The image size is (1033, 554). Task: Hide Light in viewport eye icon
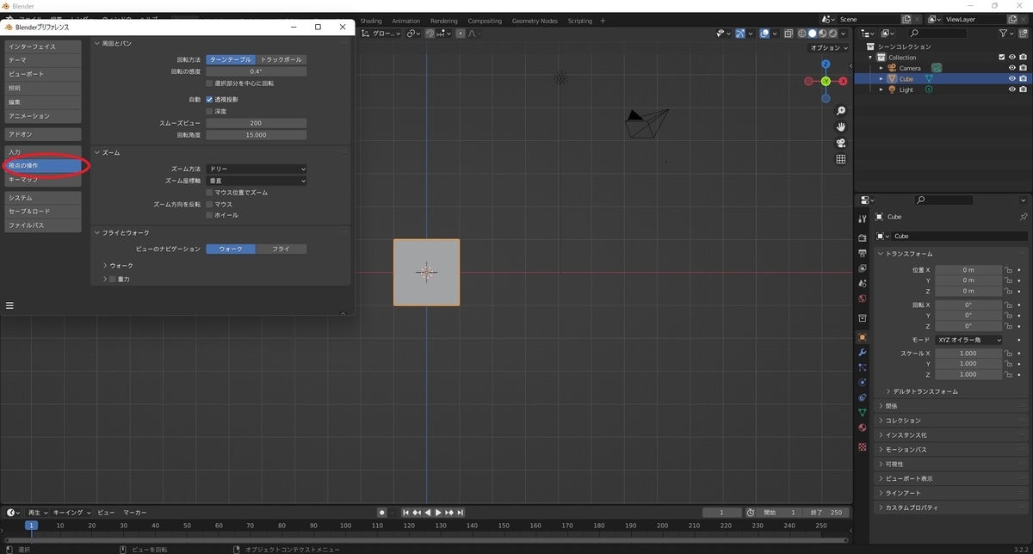1011,89
